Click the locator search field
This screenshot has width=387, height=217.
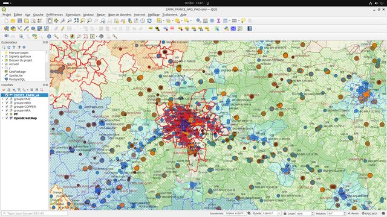point(34,213)
